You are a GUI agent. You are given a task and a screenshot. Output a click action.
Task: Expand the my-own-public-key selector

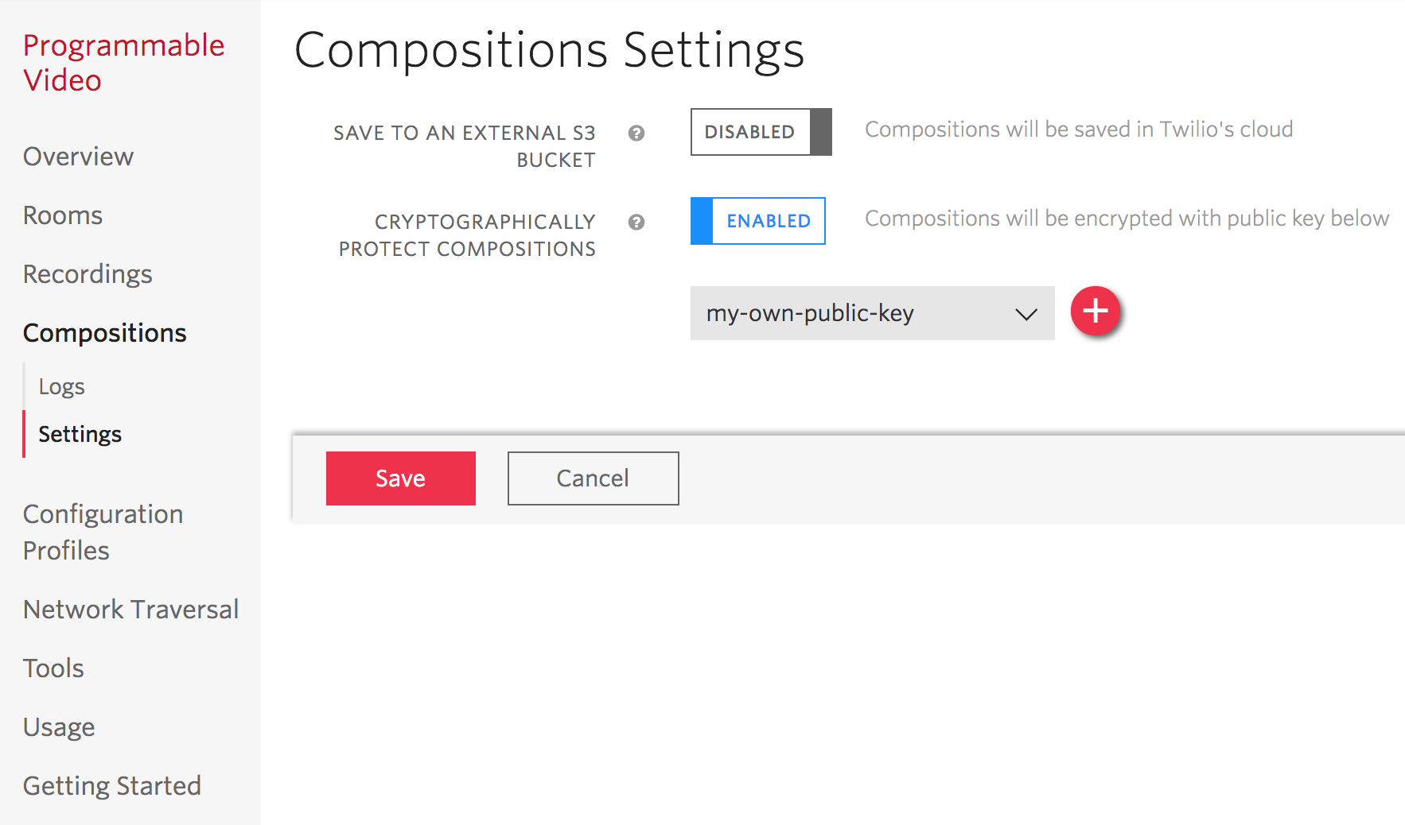(x=872, y=313)
